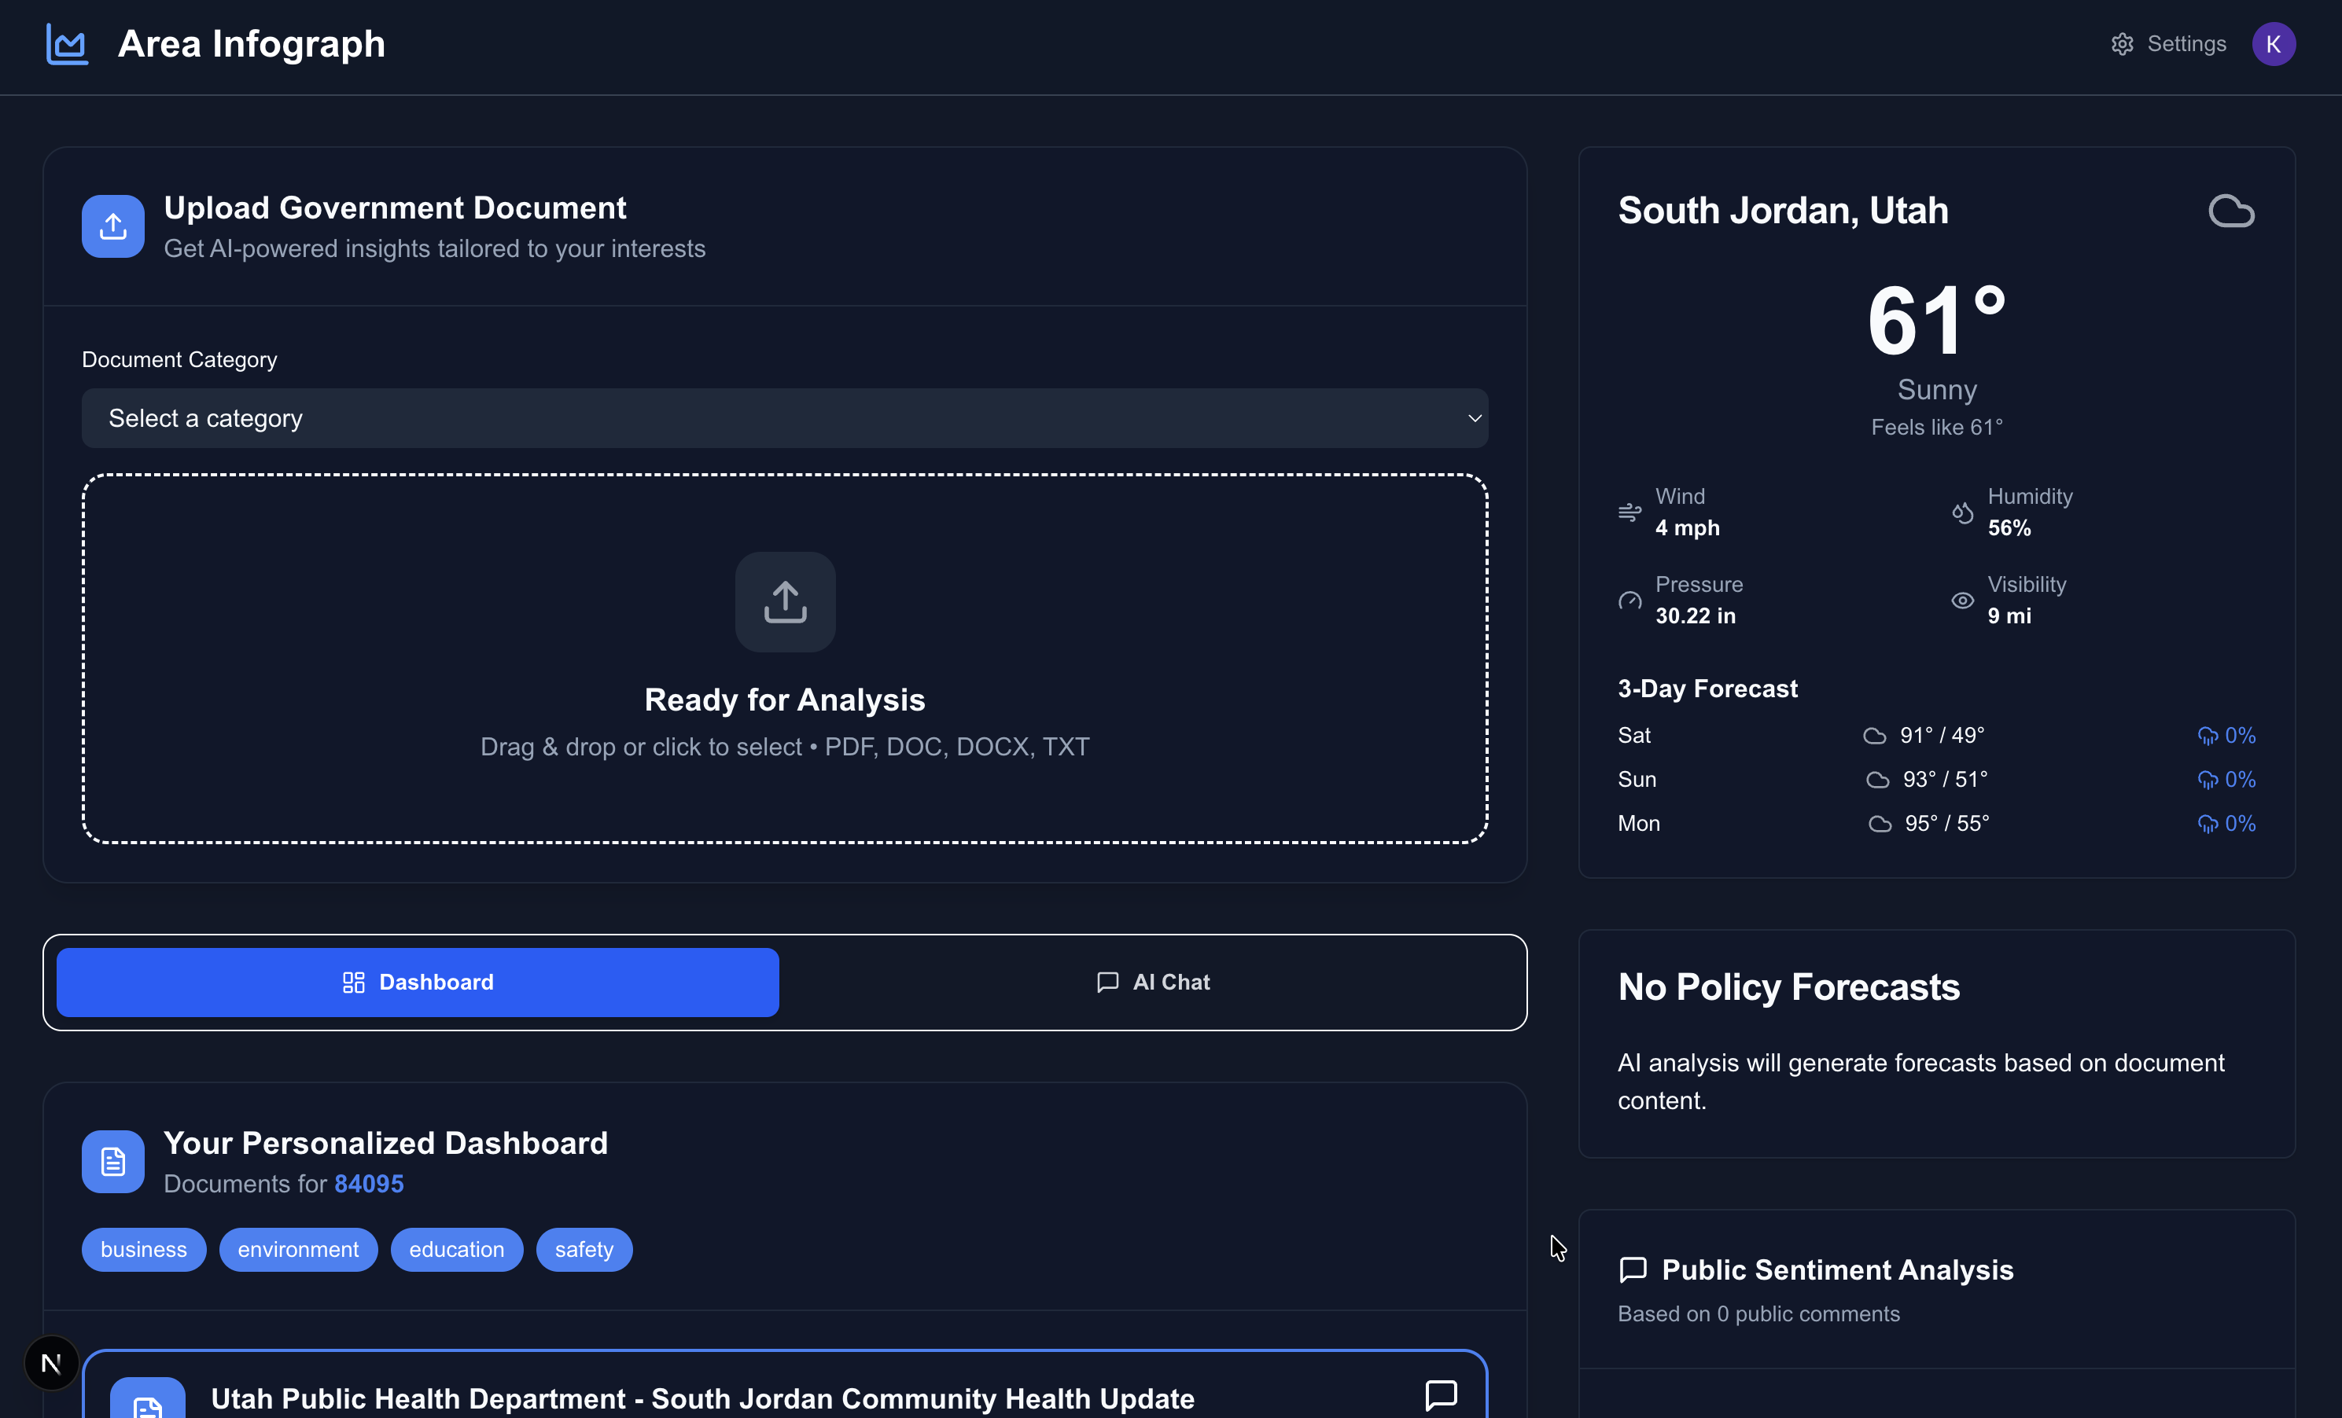Click the Area Infograph chart logo

click(x=67, y=45)
